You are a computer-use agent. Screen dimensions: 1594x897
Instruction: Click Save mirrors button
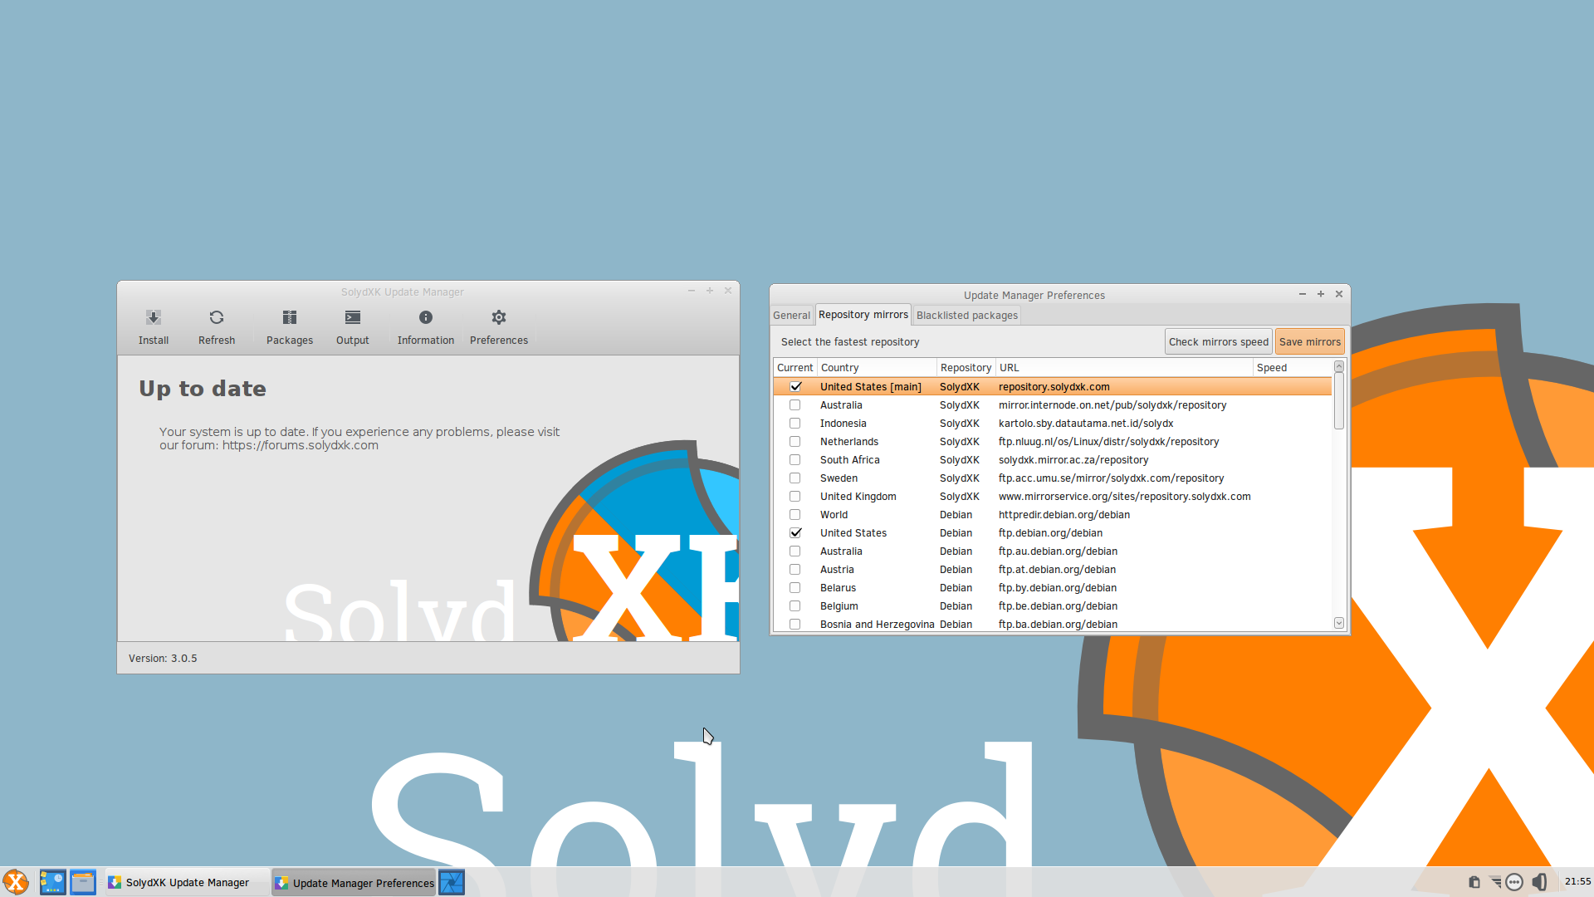click(x=1309, y=341)
